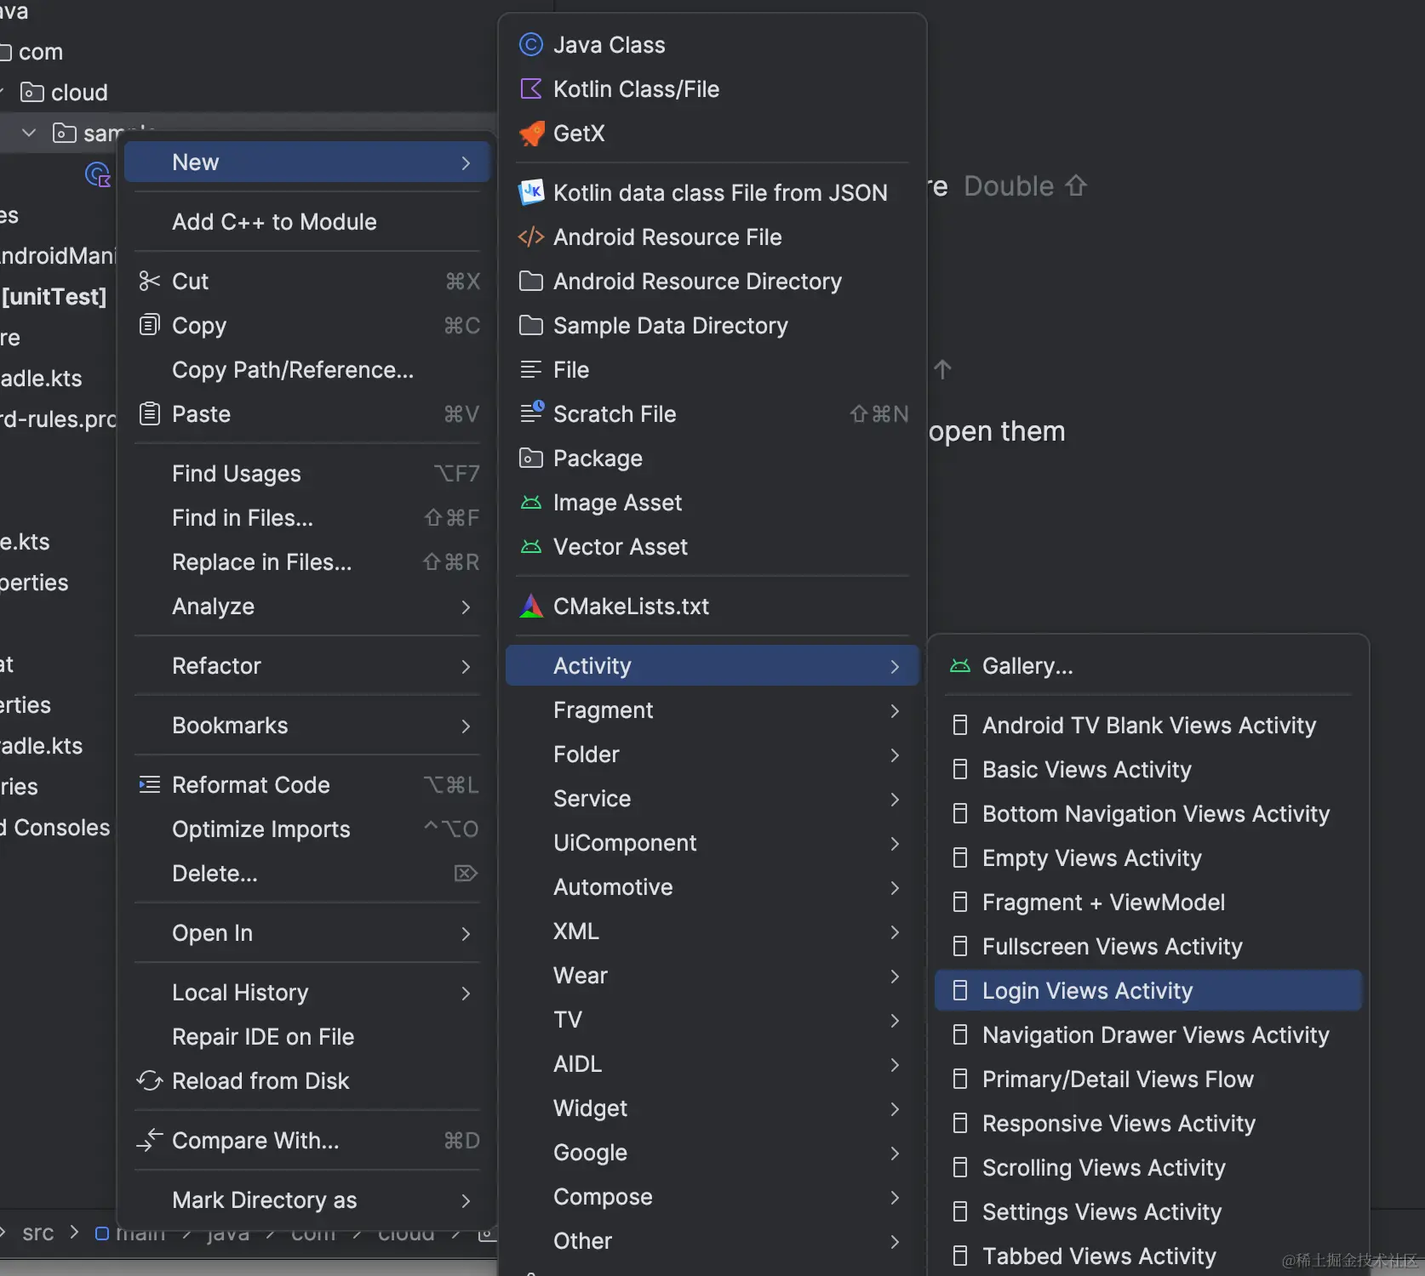This screenshot has width=1425, height=1276.
Task: Select Add C++ to Module
Action: (307, 221)
